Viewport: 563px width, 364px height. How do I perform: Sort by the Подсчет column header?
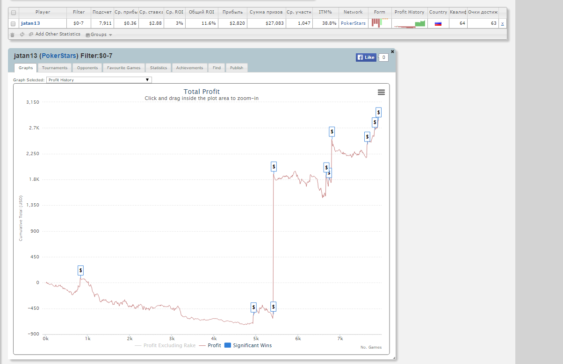pos(102,12)
